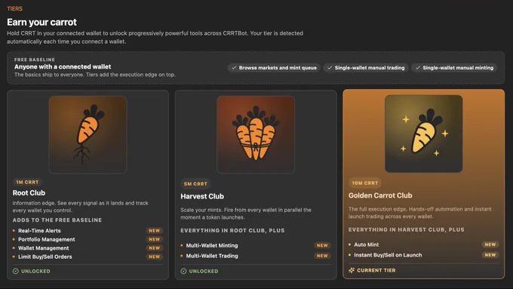Click the Harvest Club unlocked checkmark icon
513x289 pixels.
point(183,271)
